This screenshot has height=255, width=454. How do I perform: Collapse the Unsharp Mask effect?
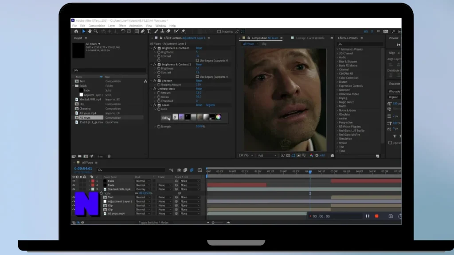coord(152,89)
